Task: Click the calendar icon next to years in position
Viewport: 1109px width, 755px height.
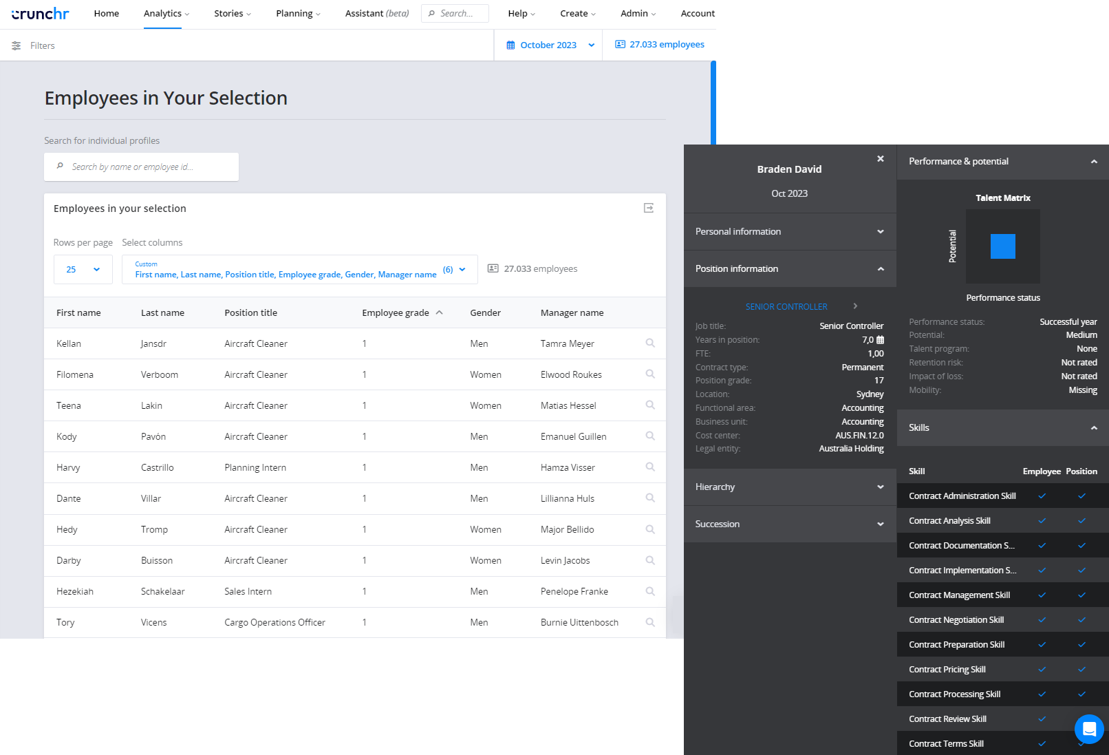Action: (x=880, y=340)
